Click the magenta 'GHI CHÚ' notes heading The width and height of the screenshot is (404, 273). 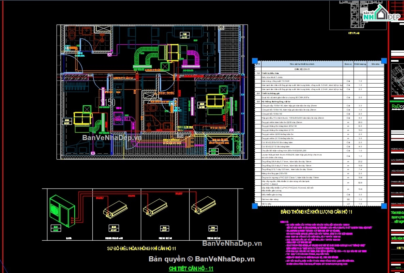(285, 222)
